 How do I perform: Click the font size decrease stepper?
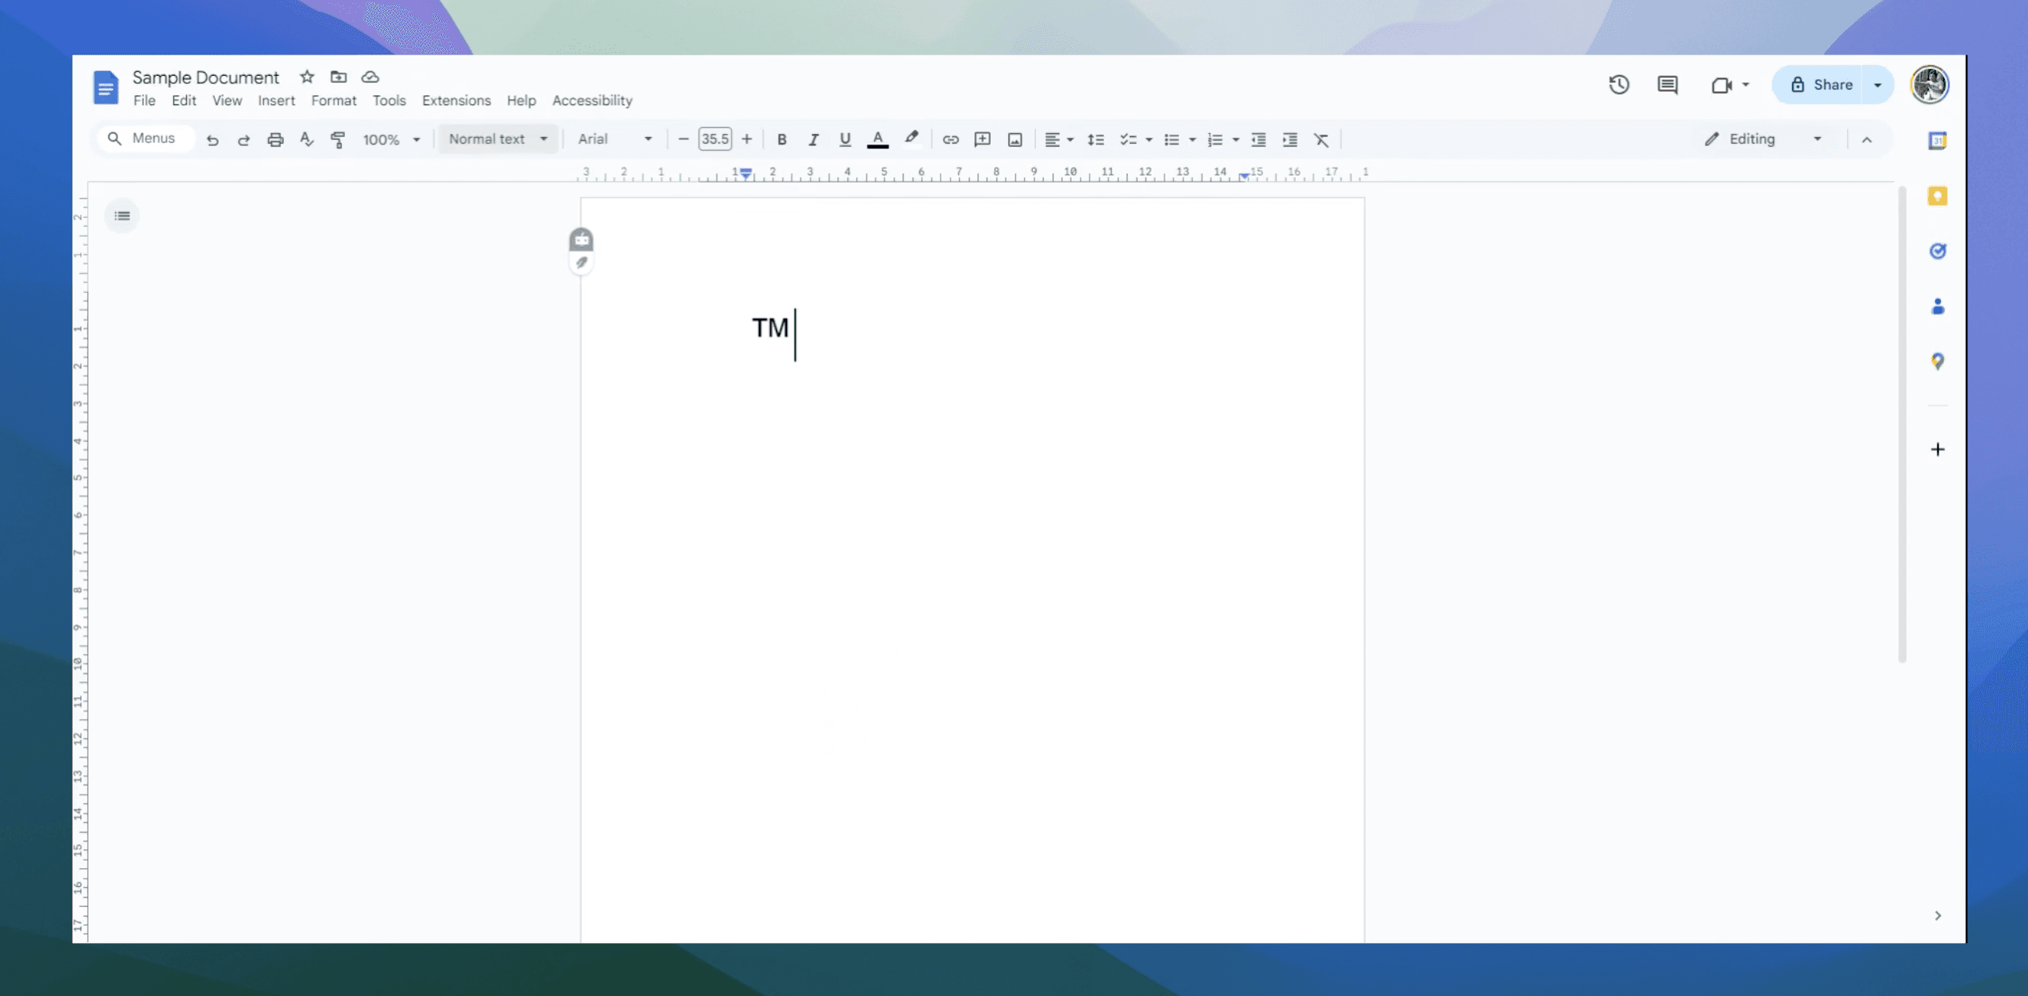click(683, 139)
